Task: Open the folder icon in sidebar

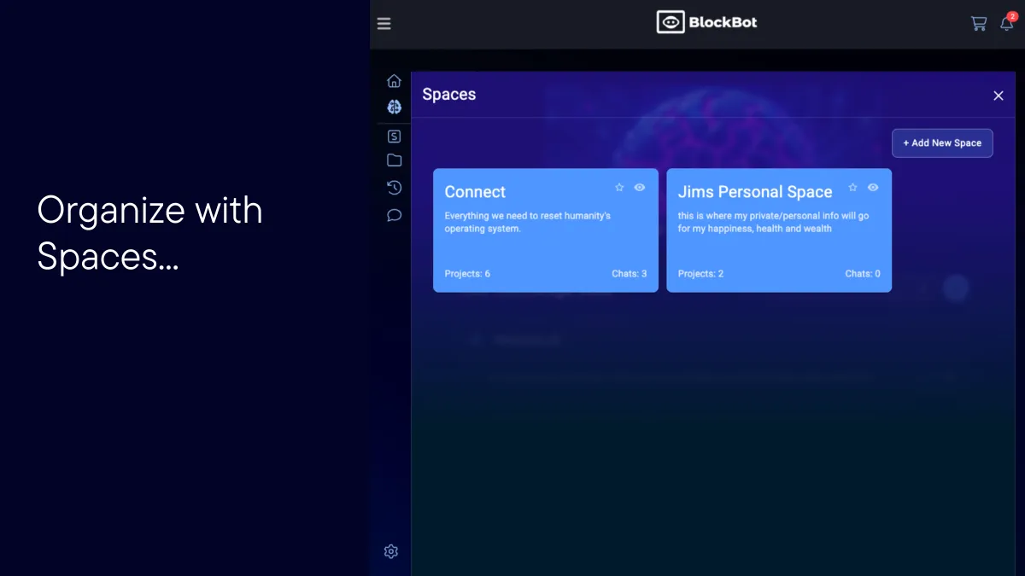Action: point(394,160)
